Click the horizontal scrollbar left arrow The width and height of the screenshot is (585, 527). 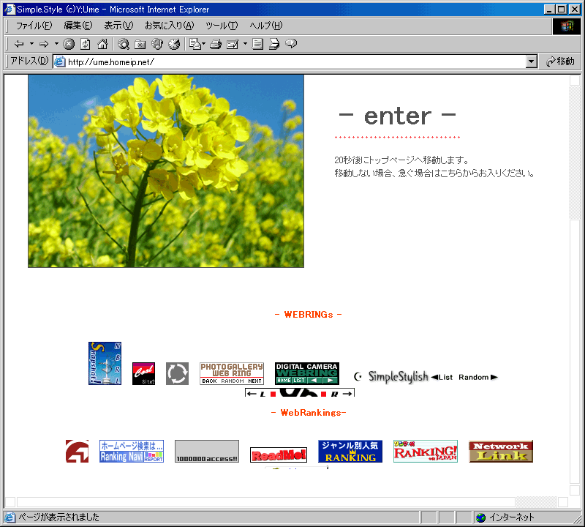[10, 502]
